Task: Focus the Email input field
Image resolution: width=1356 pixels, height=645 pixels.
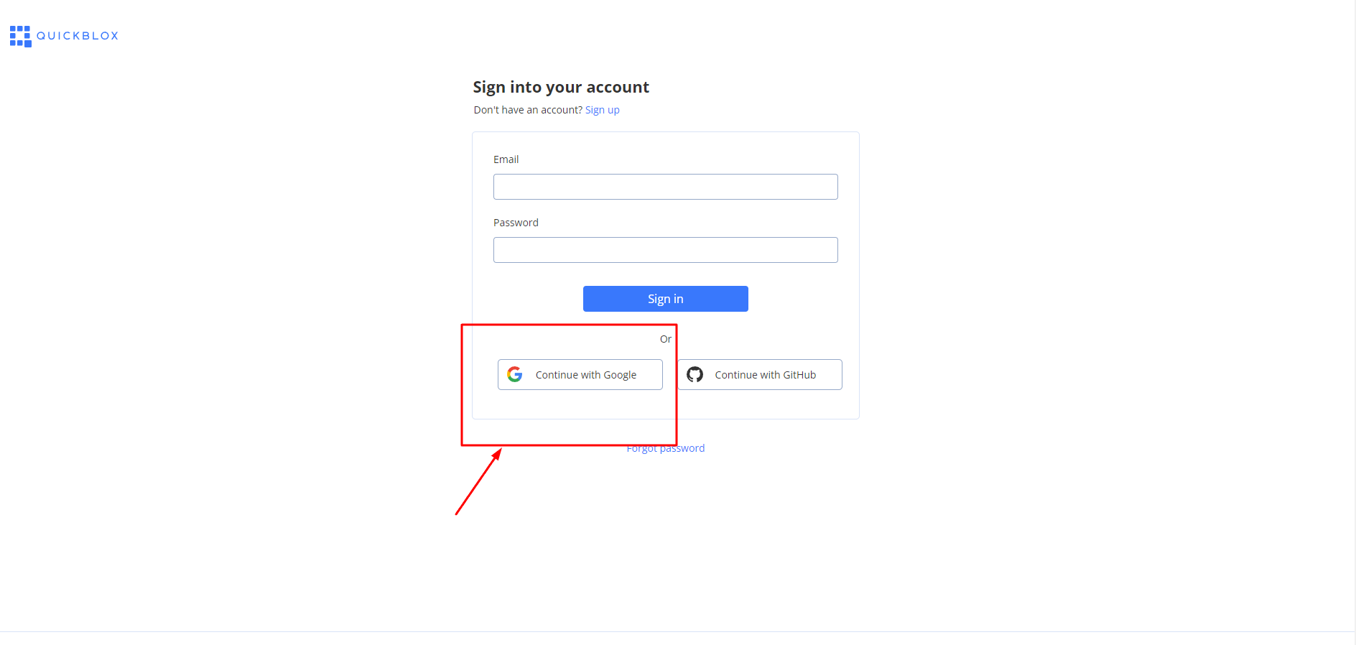Action: point(666,187)
